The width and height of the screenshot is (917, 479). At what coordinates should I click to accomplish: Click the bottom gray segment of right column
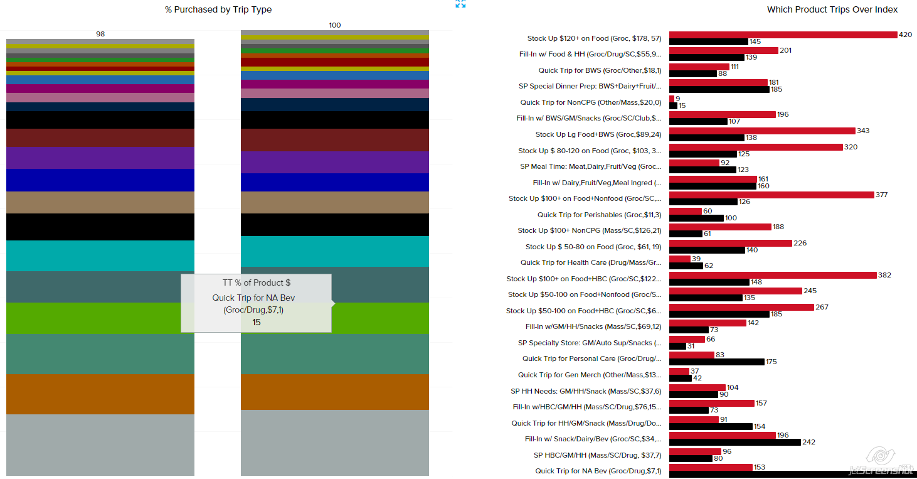tap(335, 443)
